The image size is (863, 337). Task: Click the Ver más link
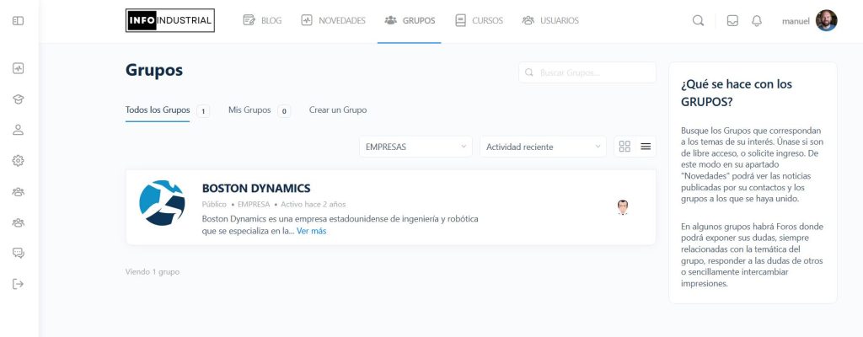tap(312, 232)
